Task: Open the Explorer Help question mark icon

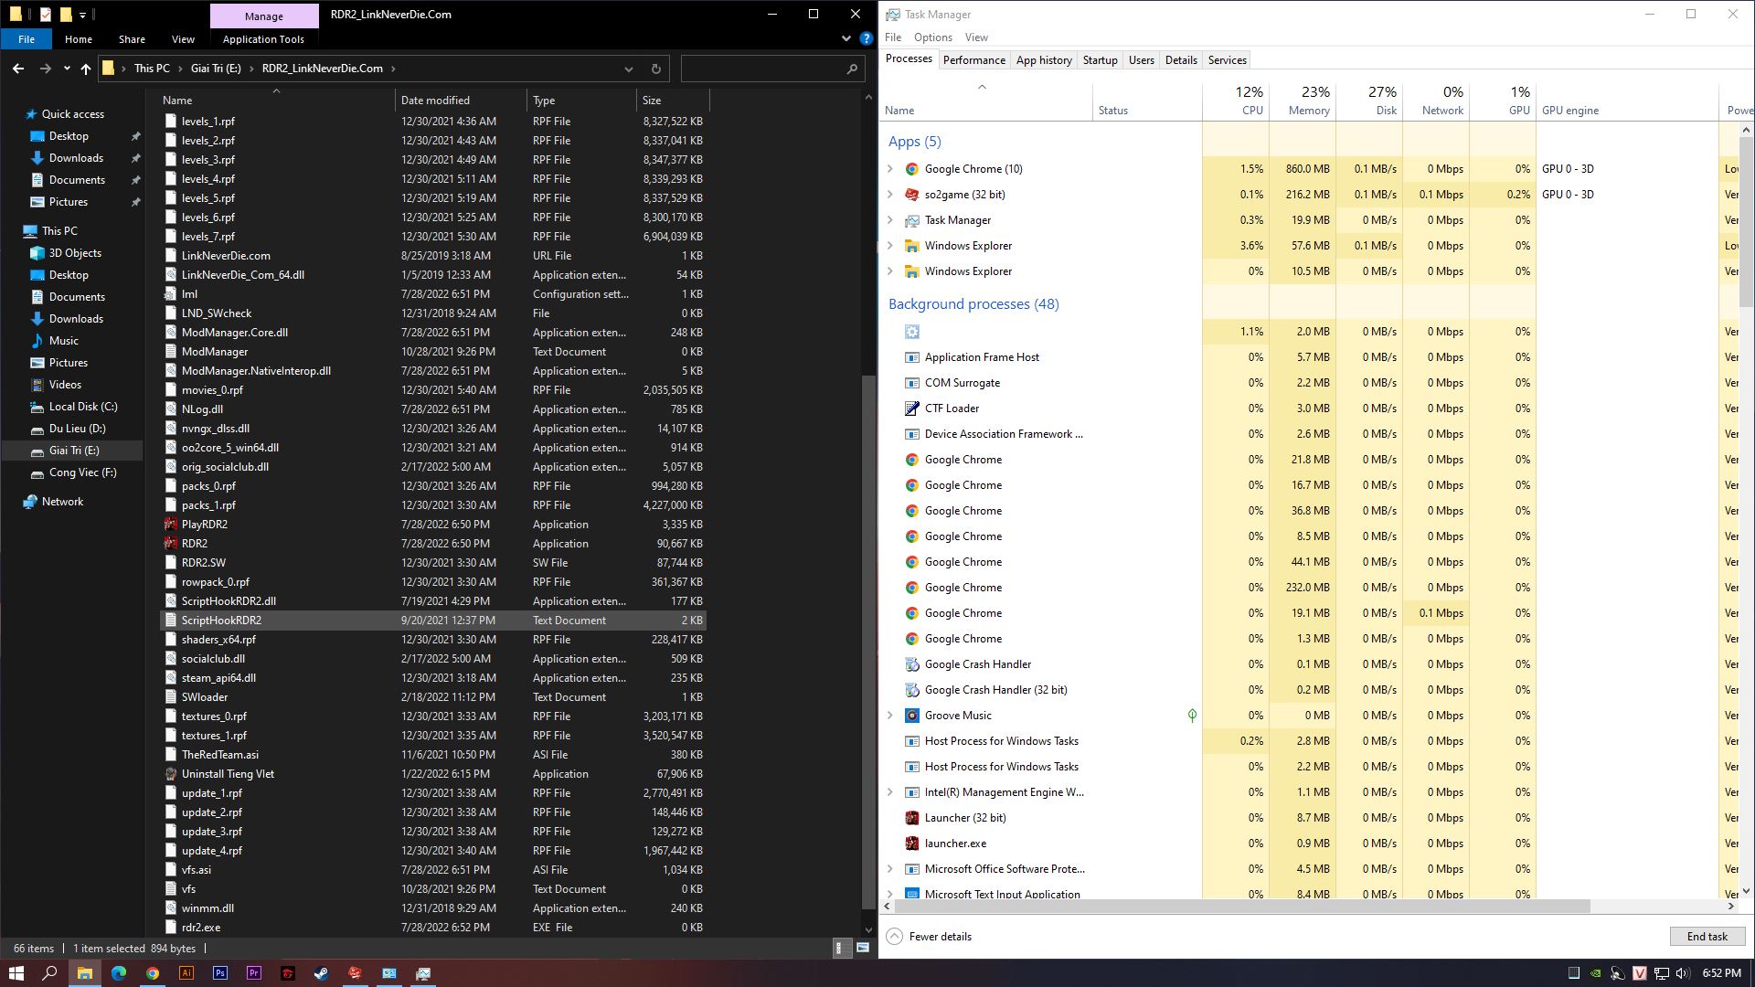Action: coord(866,39)
